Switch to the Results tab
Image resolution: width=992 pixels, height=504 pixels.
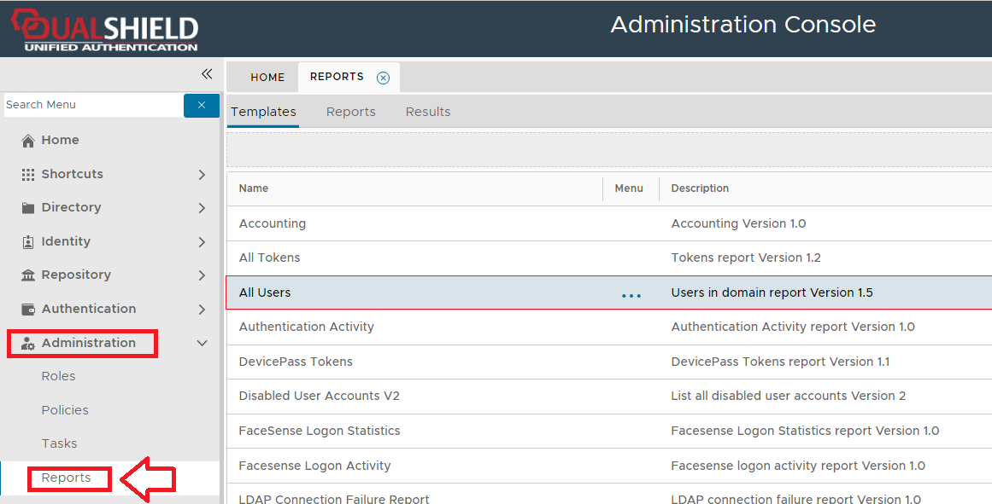[427, 112]
